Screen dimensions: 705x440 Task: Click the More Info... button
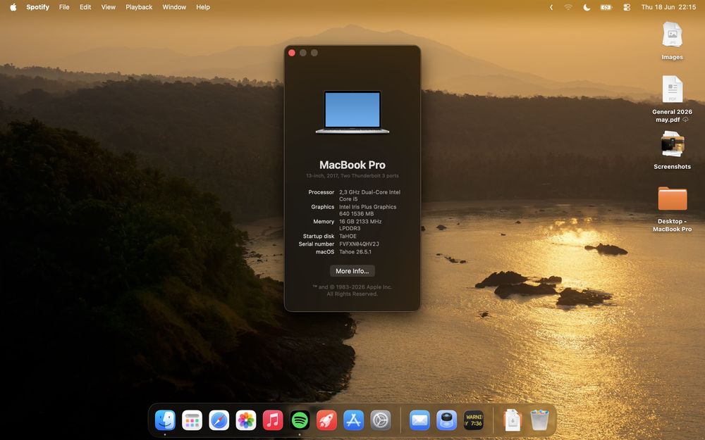(x=352, y=271)
